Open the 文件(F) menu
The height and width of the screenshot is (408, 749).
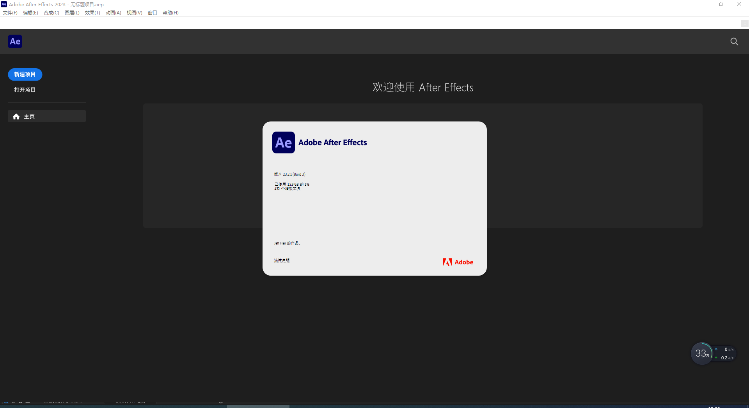[x=10, y=13]
